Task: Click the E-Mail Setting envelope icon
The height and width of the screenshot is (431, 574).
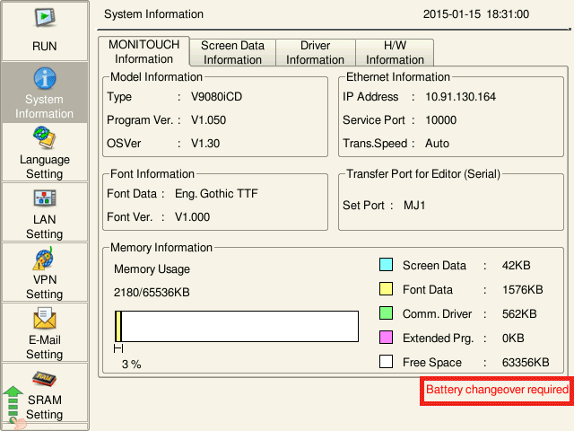Action: coord(44,318)
